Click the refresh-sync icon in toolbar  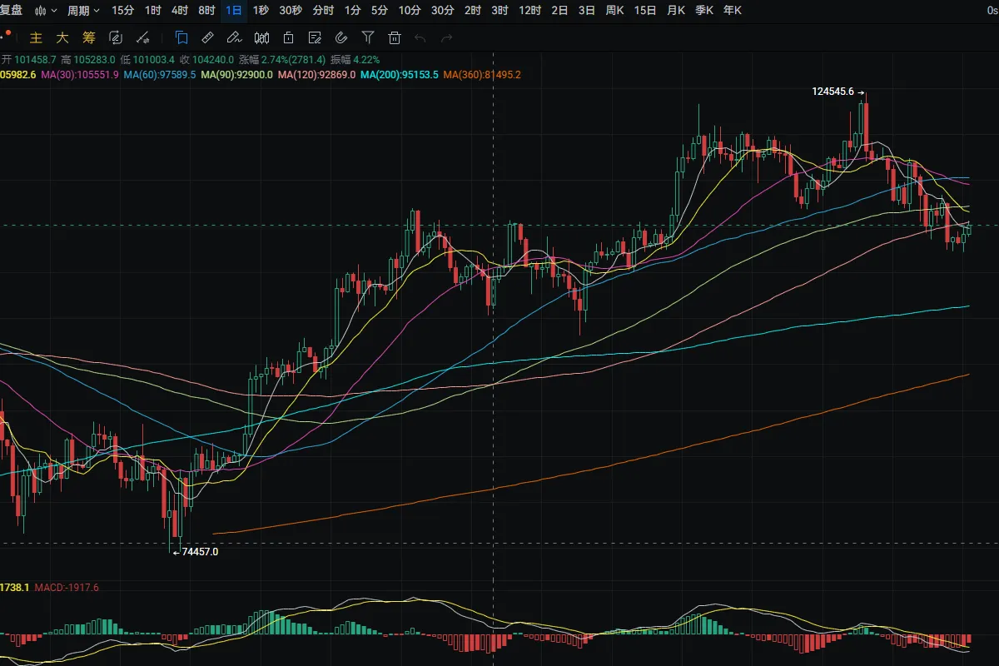click(116, 38)
